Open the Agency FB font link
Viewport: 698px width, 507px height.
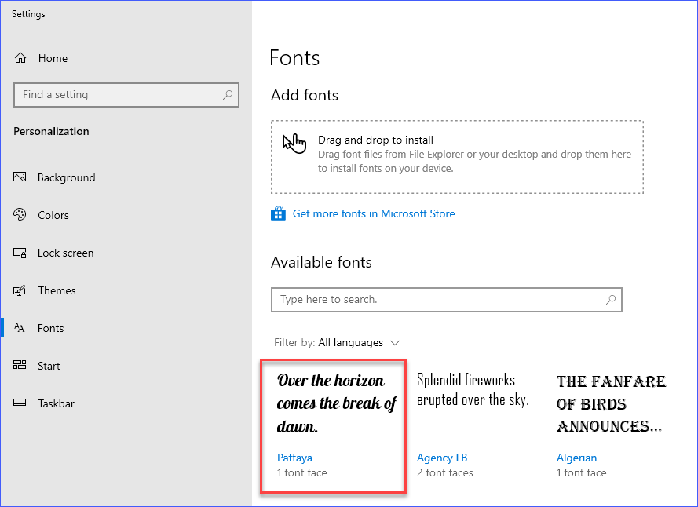(442, 458)
